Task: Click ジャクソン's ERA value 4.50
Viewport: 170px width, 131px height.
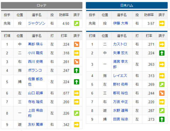Action: 66,24
